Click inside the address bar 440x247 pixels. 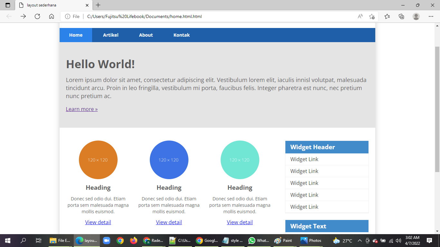pyautogui.click(x=193, y=16)
